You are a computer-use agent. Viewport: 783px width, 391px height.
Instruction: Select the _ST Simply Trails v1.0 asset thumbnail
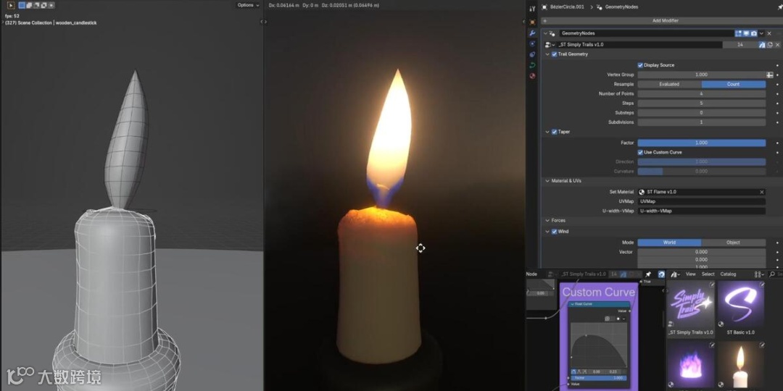point(691,305)
